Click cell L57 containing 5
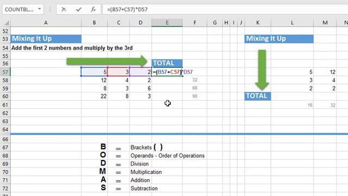Image resolution: width=348 pixels, height=196 pixels. (x=292, y=72)
